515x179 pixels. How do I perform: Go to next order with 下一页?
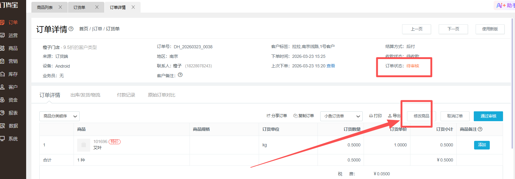coord(453,29)
